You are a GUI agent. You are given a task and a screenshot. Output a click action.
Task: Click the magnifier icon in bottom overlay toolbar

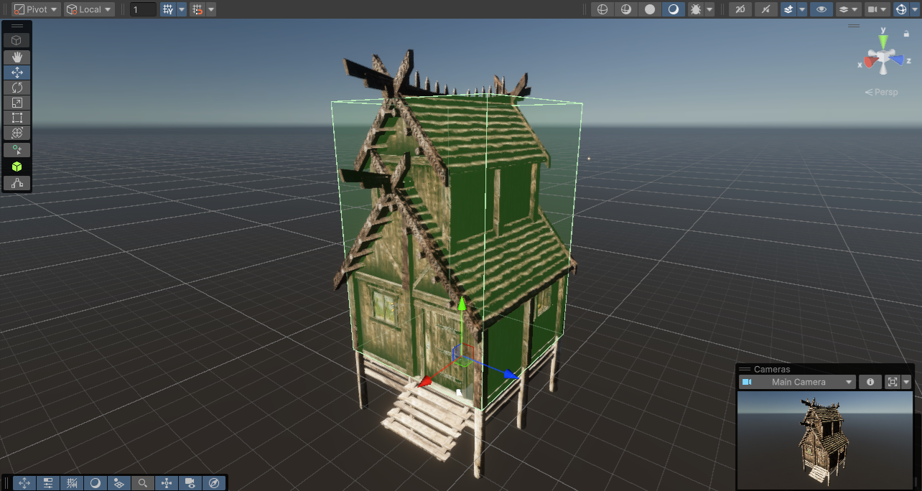143,483
